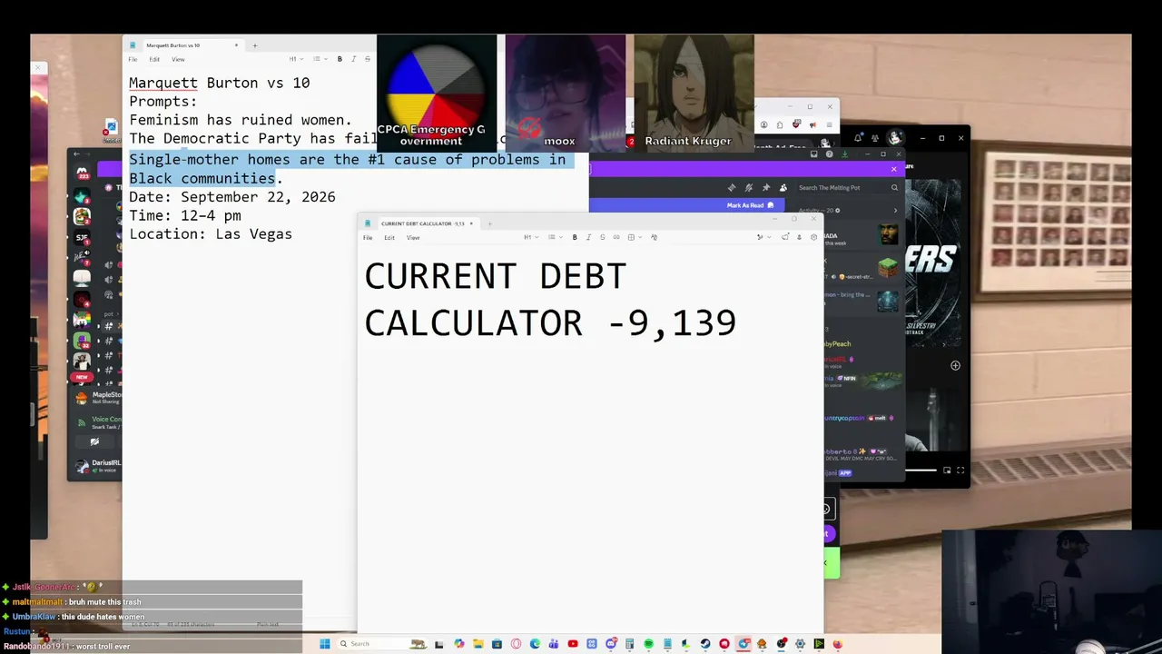1162x654 pixels.
Task: Open the notifications bell in the dark window
Action: tap(858, 138)
